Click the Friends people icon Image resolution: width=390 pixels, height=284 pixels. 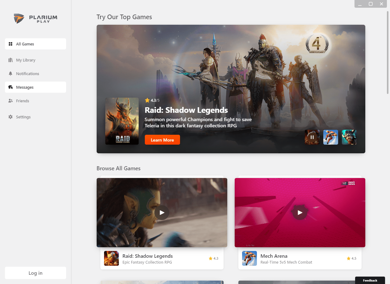coord(10,101)
